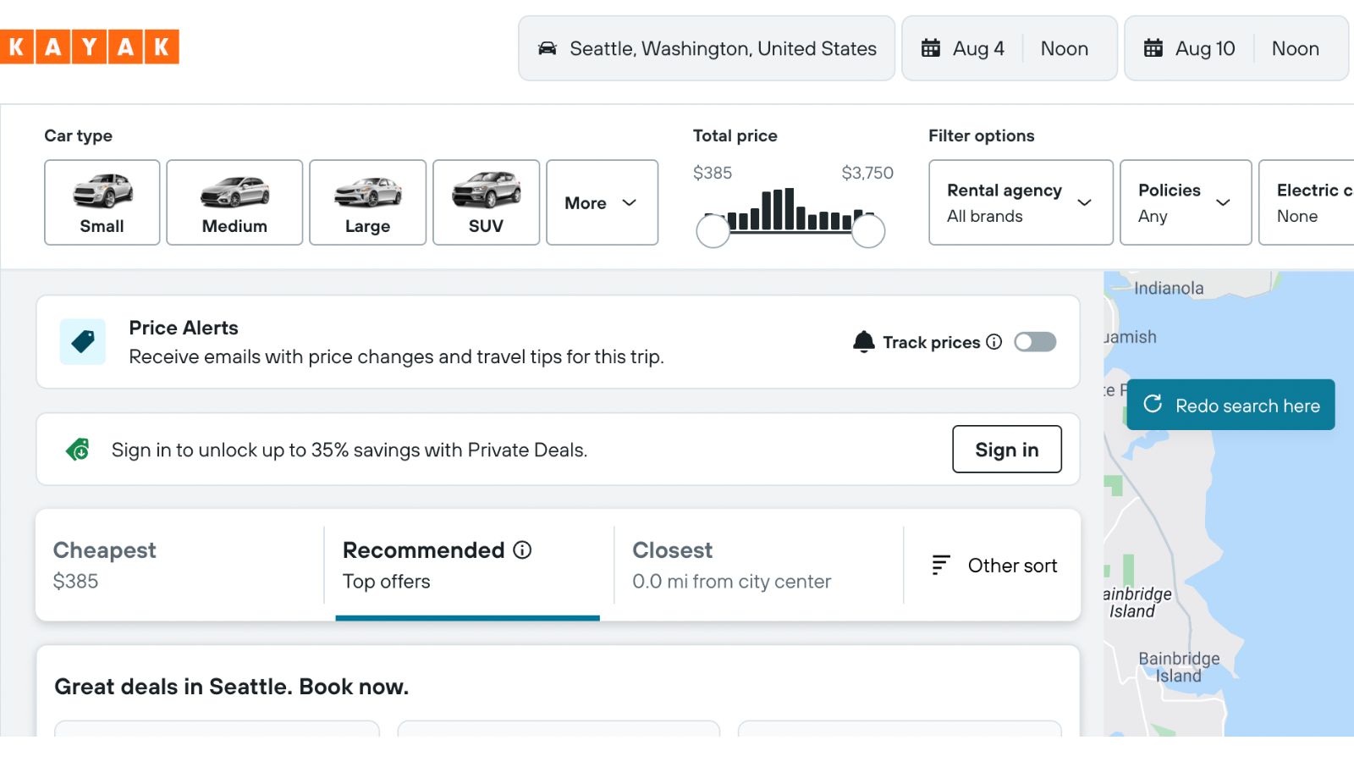Viewport: 1354px width, 762px height.
Task: Select the SUV car type
Action: click(x=486, y=202)
